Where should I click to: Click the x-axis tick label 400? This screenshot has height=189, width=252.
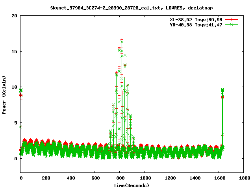71,178
